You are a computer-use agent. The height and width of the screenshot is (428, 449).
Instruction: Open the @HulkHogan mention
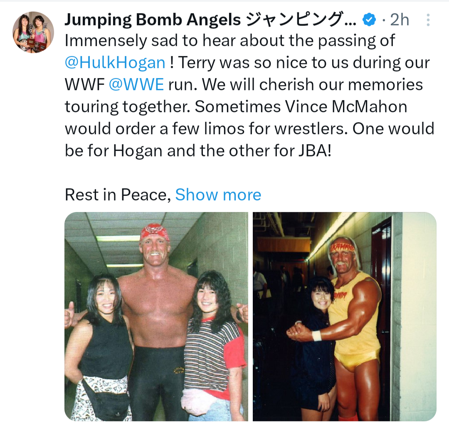[115, 62]
